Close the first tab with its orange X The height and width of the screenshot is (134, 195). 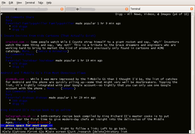point(62,9)
